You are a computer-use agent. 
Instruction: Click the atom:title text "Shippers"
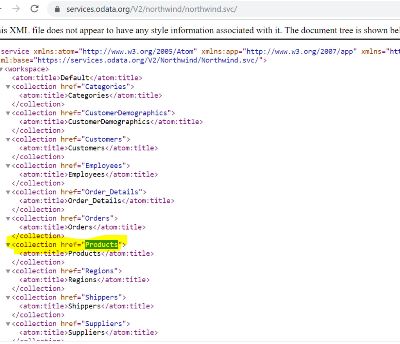[84, 306]
